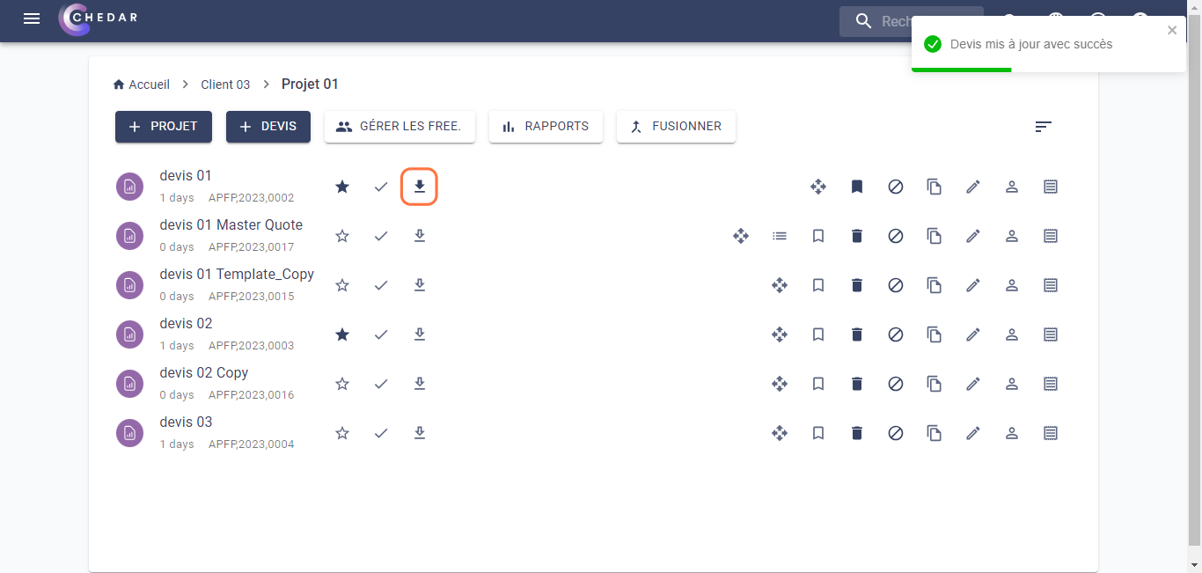
Task: Open the hamburger navigation menu
Action: [x=32, y=18]
